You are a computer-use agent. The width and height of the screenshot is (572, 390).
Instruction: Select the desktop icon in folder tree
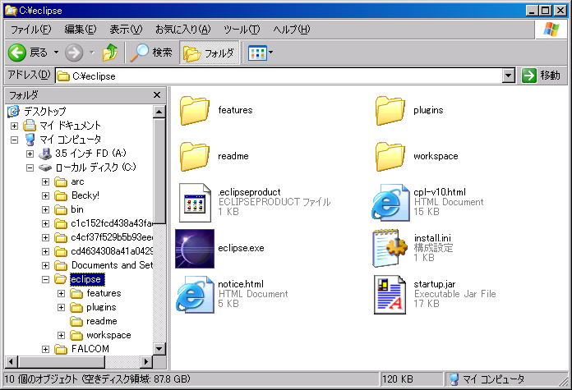tap(13, 111)
